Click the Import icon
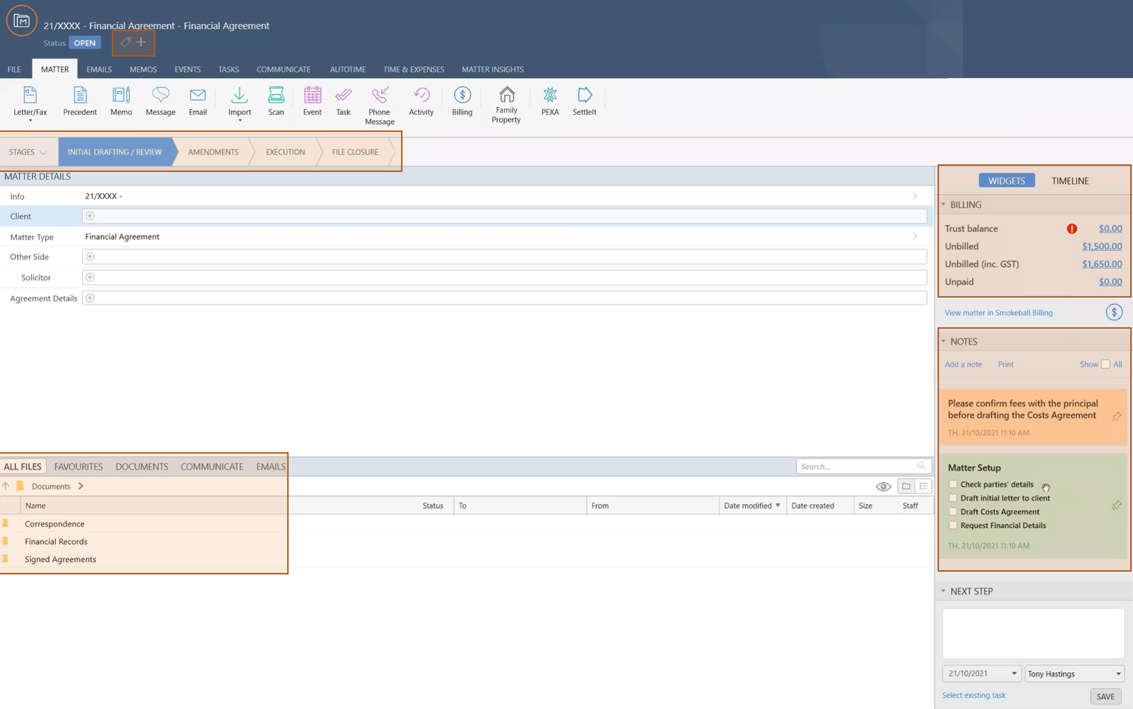The image size is (1133, 709). click(239, 97)
